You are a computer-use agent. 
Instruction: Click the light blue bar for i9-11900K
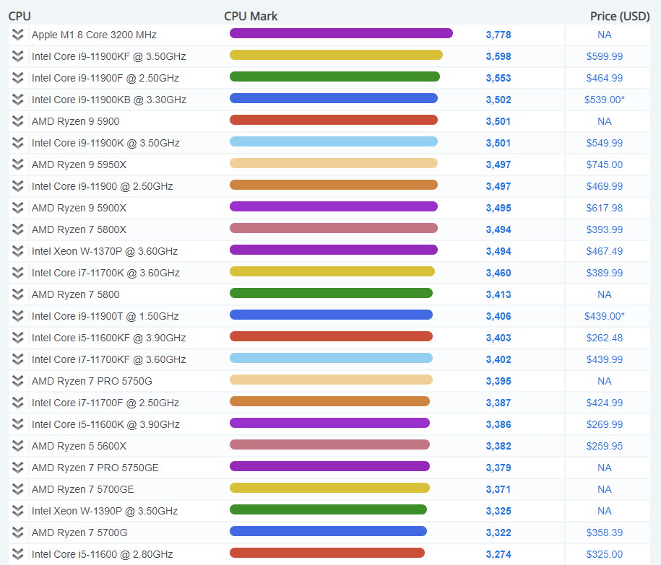tap(333, 141)
